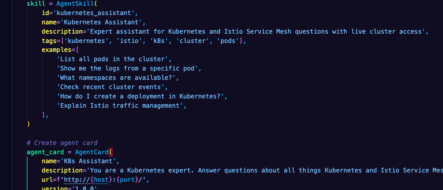The width and height of the screenshot is (443, 190).
Task: Place cursor in 'kubernetes_assistant' id string
Action: pos(94,13)
